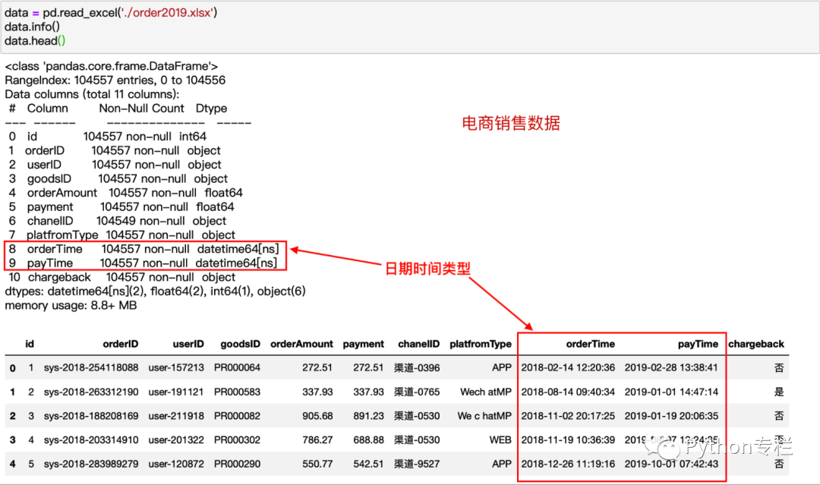820x485 pixels.
Task: Click the payTime column header
Action: click(x=699, y=344)
